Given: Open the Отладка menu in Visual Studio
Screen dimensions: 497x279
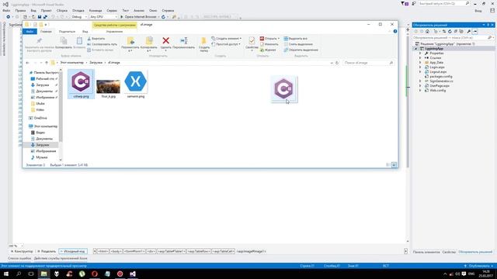Looking at the screenshot, I should click(x=78, y=10).
